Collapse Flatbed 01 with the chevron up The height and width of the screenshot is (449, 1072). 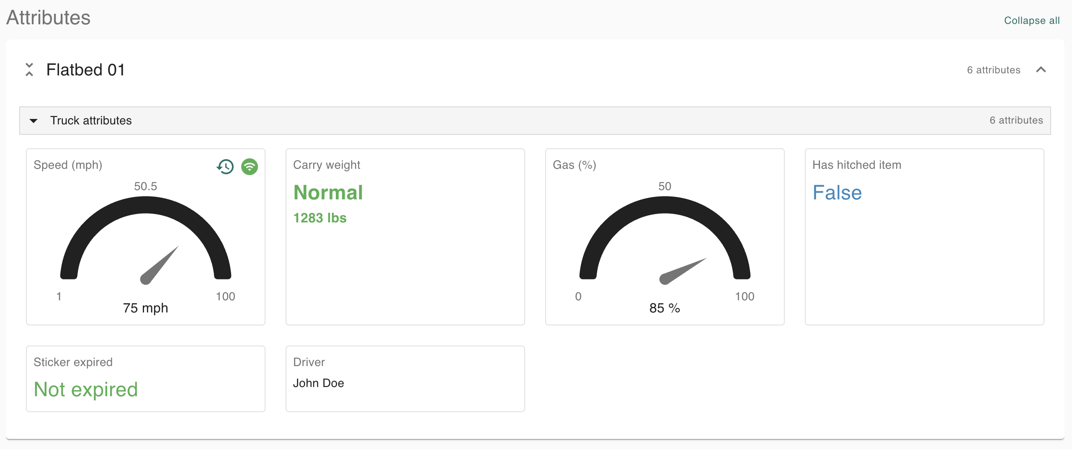coord(1041,70)
